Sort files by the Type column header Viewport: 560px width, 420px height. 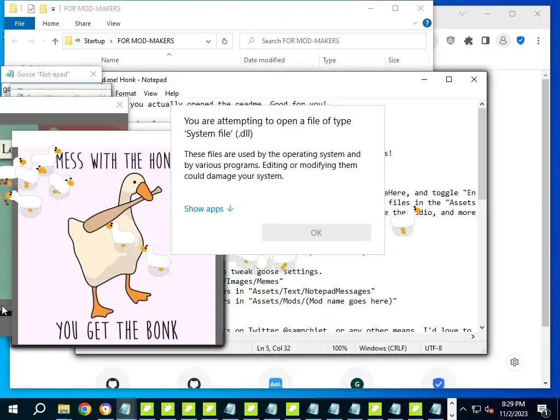[329, 60]
